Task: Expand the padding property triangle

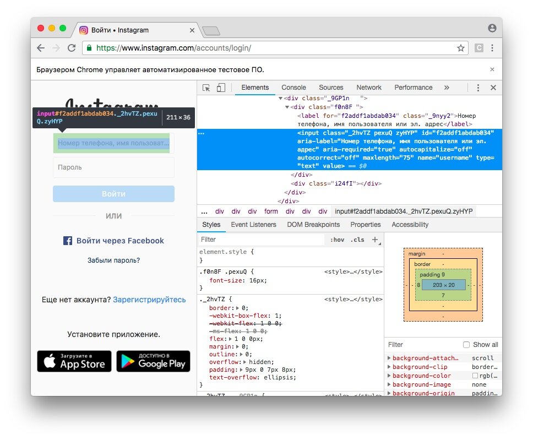Action: point(241,370)
